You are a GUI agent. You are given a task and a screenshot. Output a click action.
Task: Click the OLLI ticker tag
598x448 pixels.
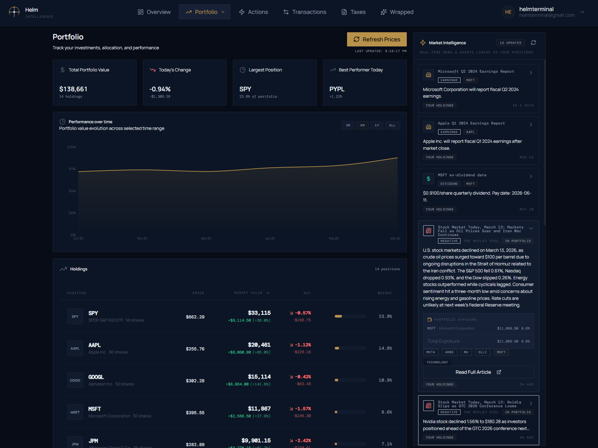[x=483, y=352]
